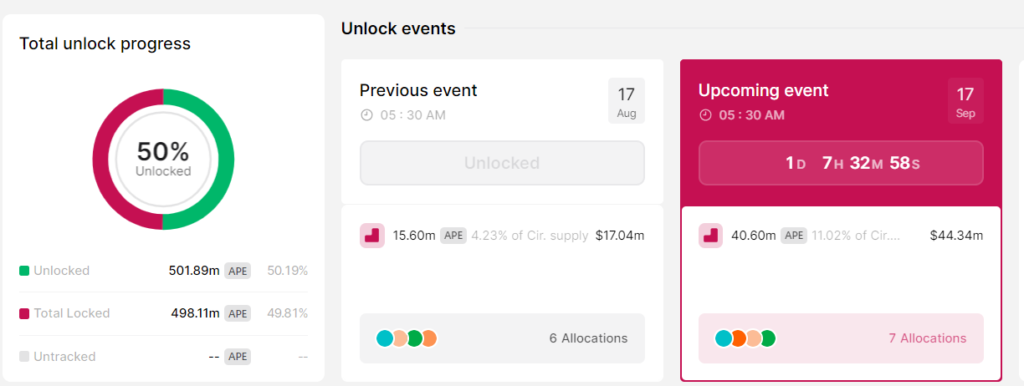Click the clock icon under Previous event
1024x386 pixels.
click(366, 115)
